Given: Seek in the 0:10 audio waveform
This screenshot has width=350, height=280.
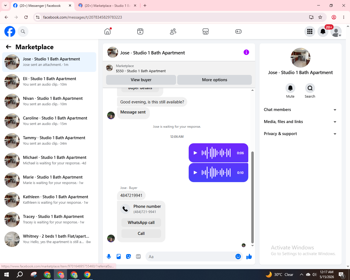Looking at the screenshot, I should click(x=216, y=173).
